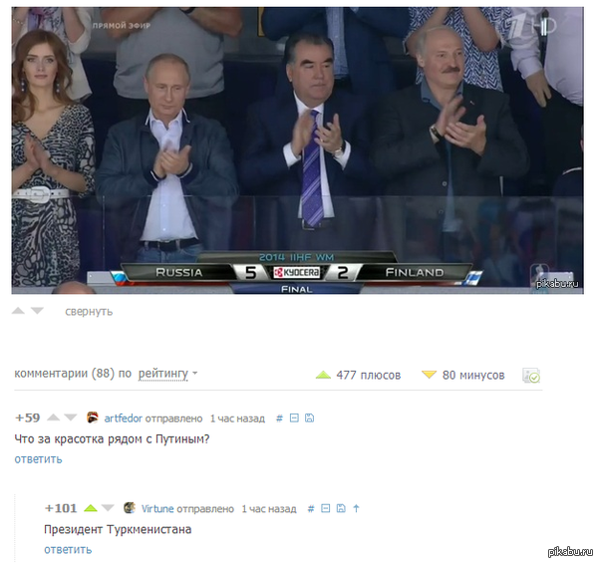
Task: Open the Virtune user profile
Action: [157, 508]
